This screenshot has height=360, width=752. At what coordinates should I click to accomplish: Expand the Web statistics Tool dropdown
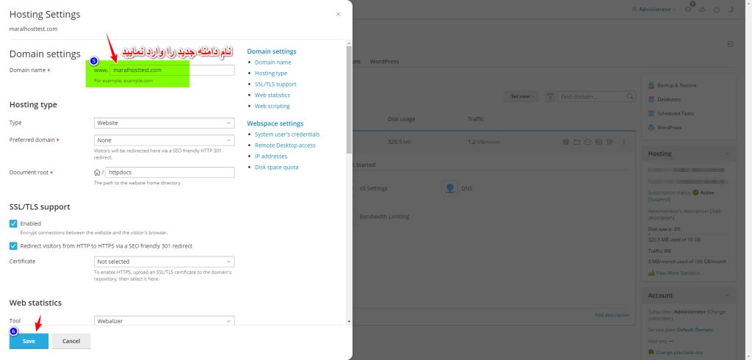(x=164, y=321)
